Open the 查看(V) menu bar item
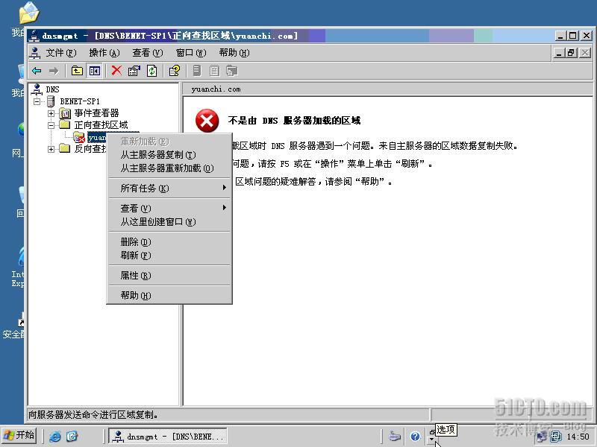This screenshot has width=597, height=447. [147, 53]
